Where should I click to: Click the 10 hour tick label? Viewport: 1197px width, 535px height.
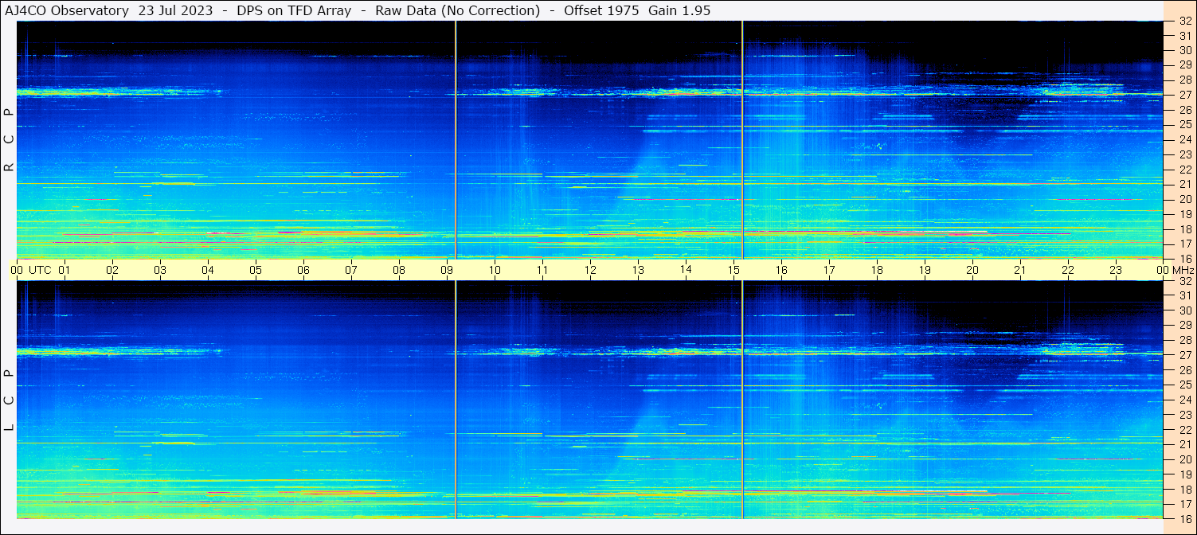pyautogui.click(x=495, y=270)
